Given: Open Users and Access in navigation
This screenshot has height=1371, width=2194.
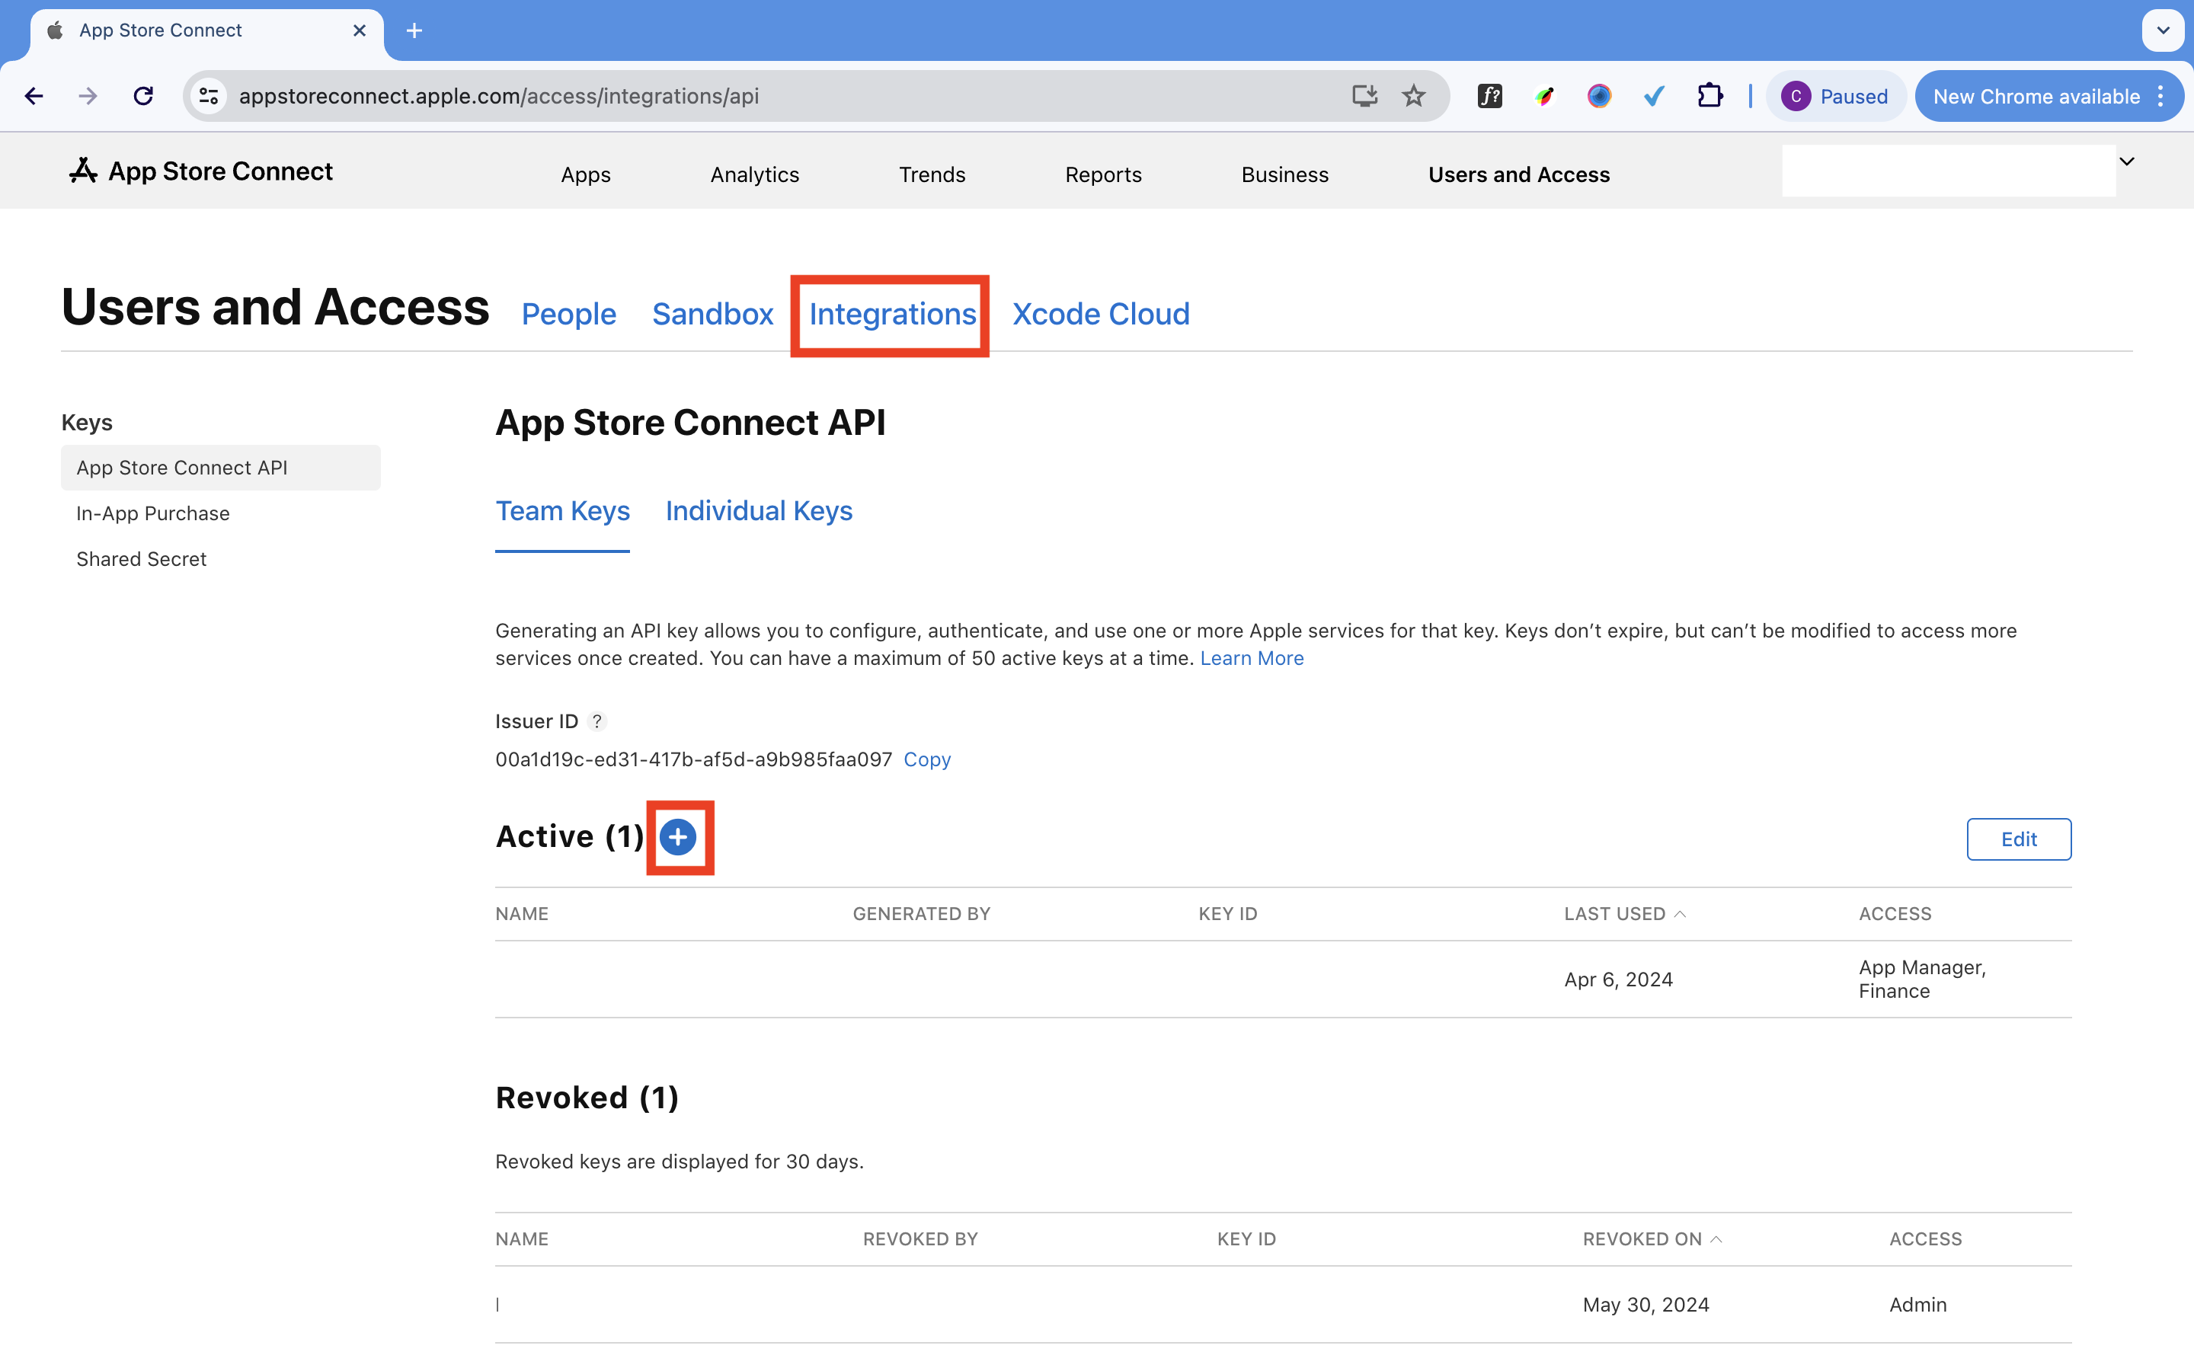Looking at the screenshot, I should pyautogui.click(x=1518, y=174).
